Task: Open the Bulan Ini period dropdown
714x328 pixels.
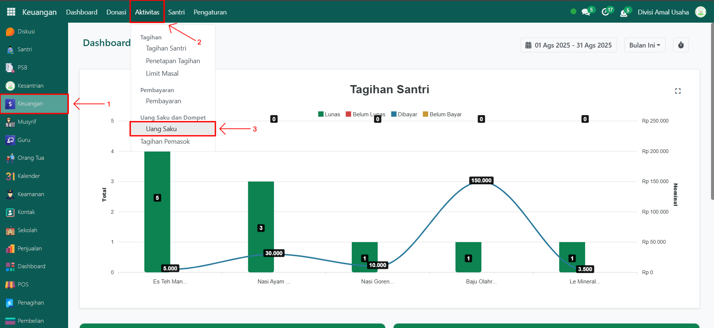Action: pyautogui.click(x=644, y=45)
